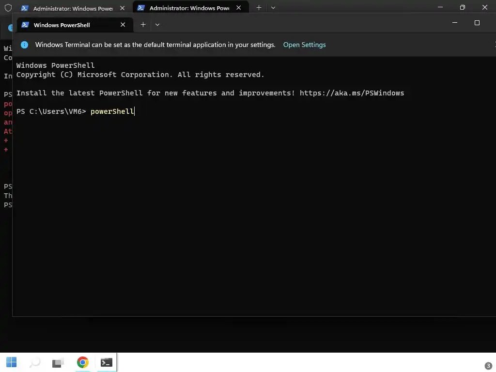The image size is (496, 372).
Task: Click the https://aka.ms/PSWindows URL text
Action: (352, 93)
